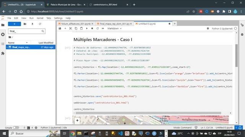Open Visual Studio Code from taskbar
The width and height of the screenshot is (245, 137).
click(120, 134)
